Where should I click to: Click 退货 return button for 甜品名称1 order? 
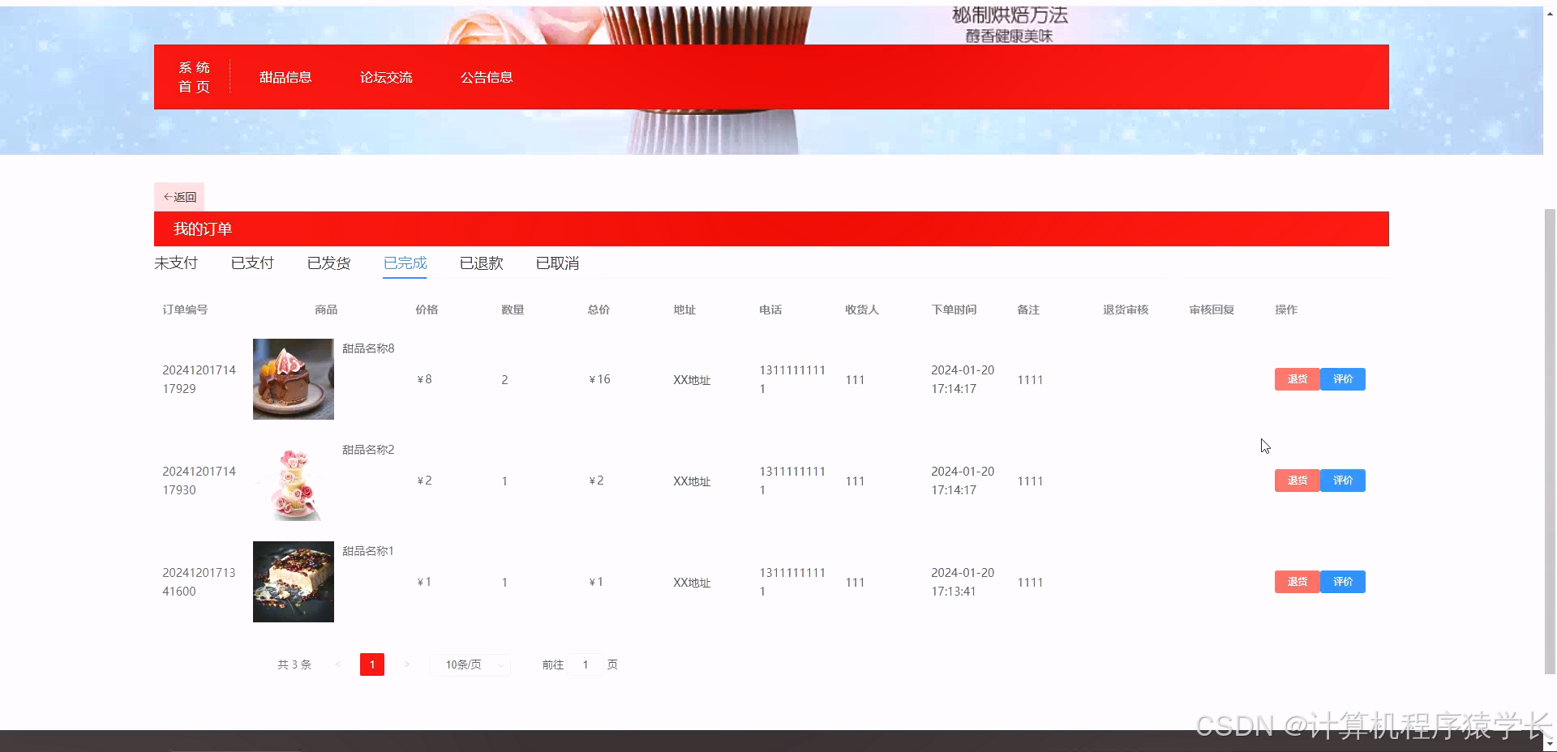coord(1296,582)
